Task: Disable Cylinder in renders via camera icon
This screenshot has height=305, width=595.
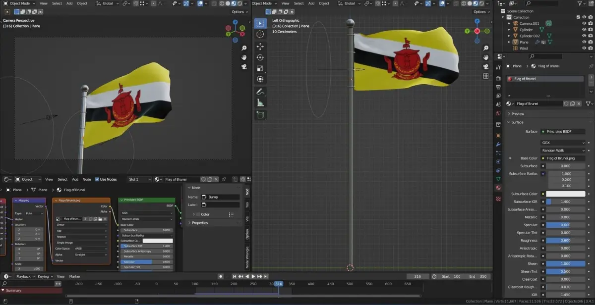Action: pyautogui.click(x=590, y=30)
